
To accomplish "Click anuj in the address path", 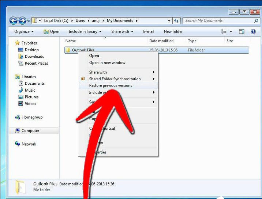I will tap(96, 21).
